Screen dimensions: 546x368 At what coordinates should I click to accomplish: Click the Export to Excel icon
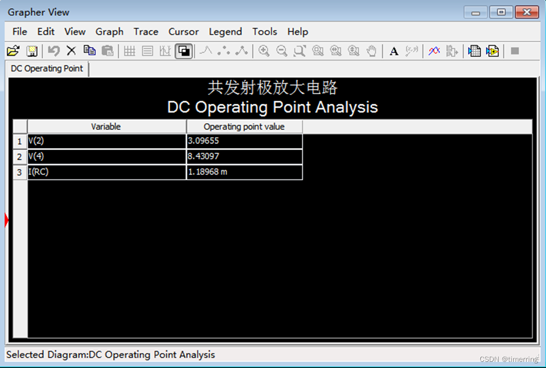tap(474, 51)
